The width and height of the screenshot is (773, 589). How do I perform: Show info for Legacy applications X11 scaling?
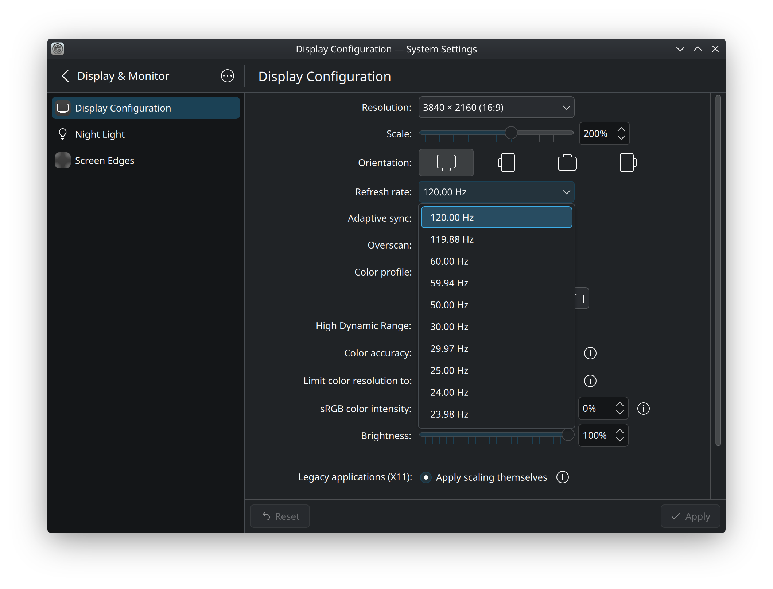point(562,477)
